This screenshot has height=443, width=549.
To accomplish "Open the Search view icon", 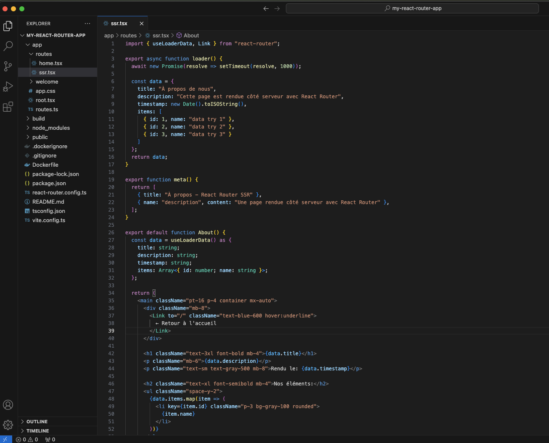I will click(8, 46).
